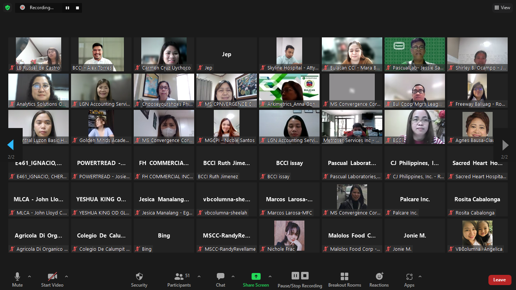Screen dimensions: 516x290
Task: Select Marcos Larosa-MFC tile
Action: coord(289,199)
